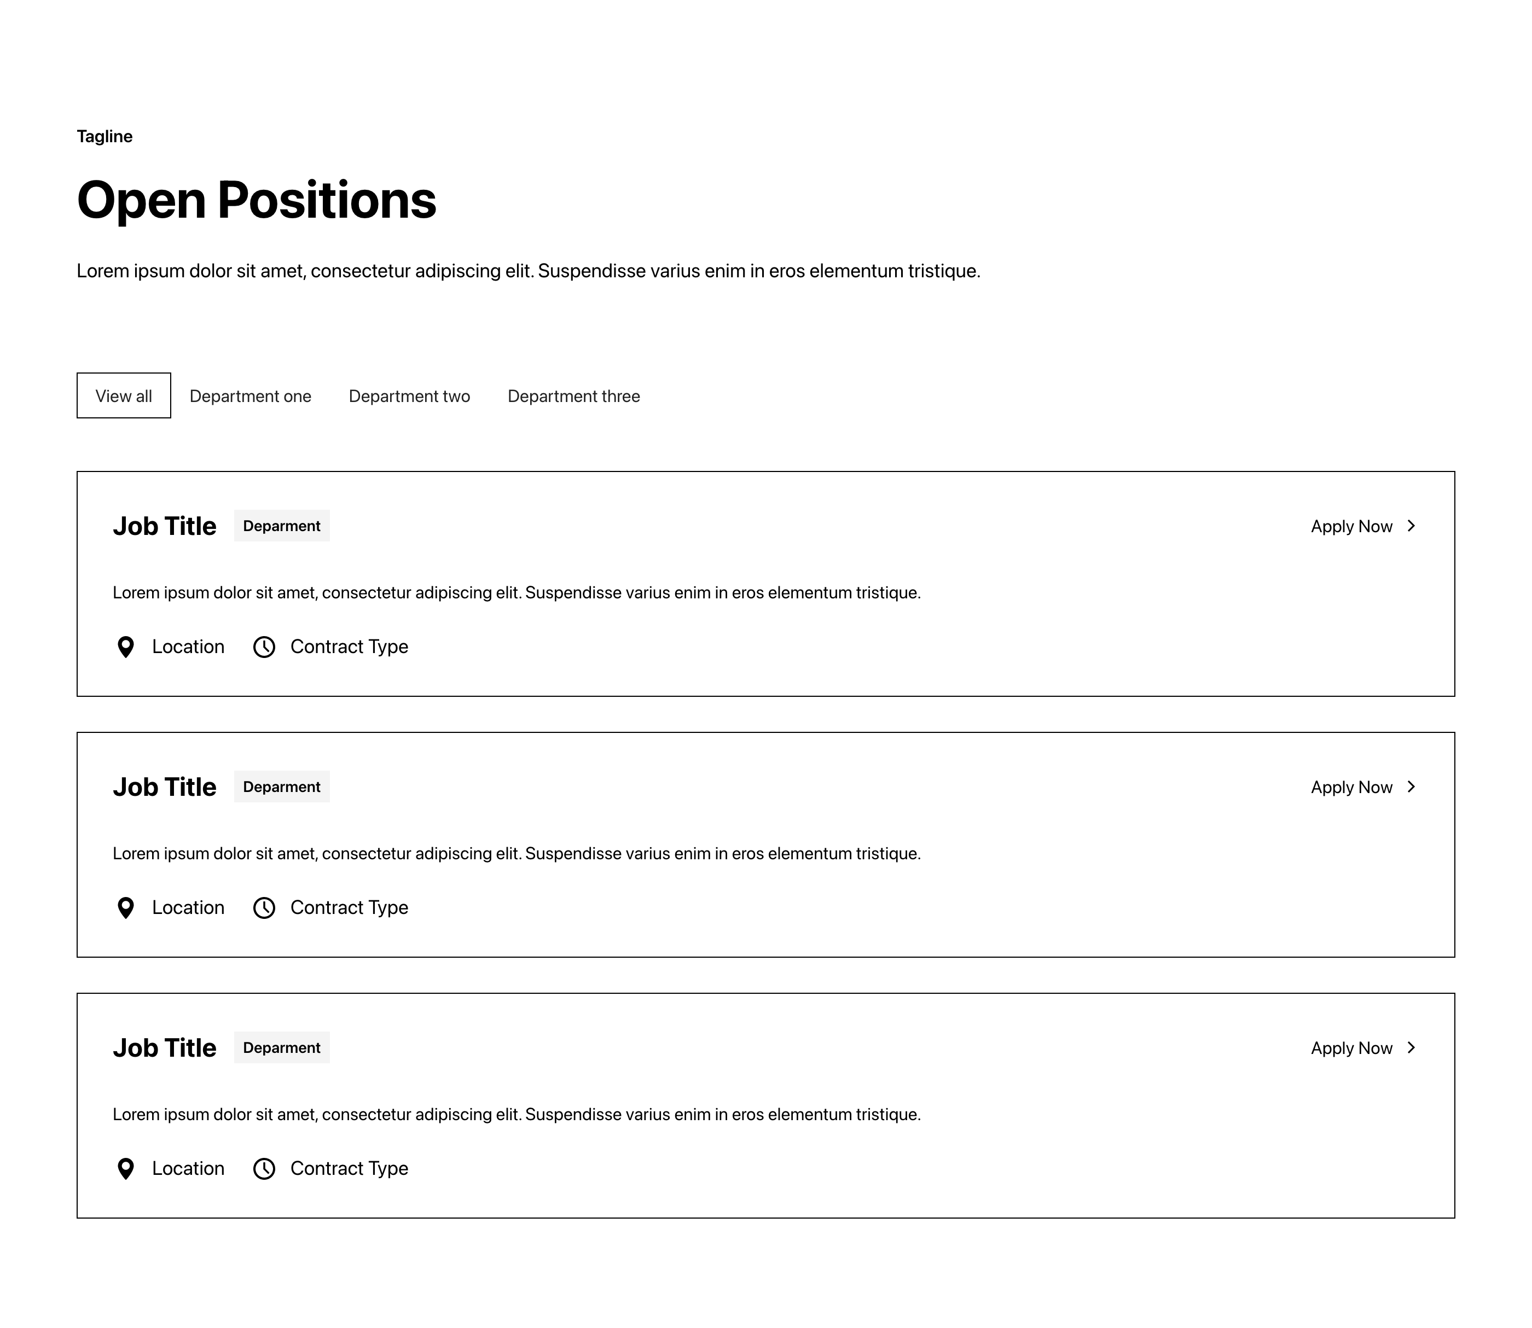The width and height of the screenshot is (1532, 1328).
Task: Click chevron arrow beside third Apply Now
Action: 1411,1047
